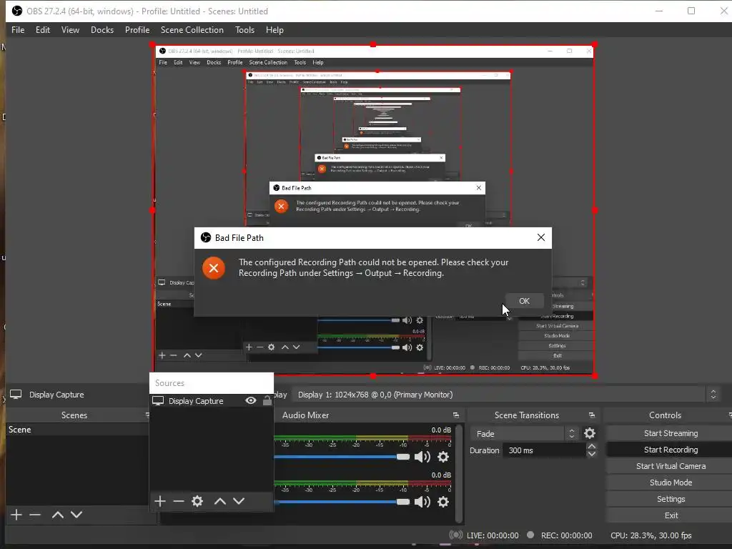Increase transition duration stepper up
Screen dimensions: 732x549
(591, 446)
